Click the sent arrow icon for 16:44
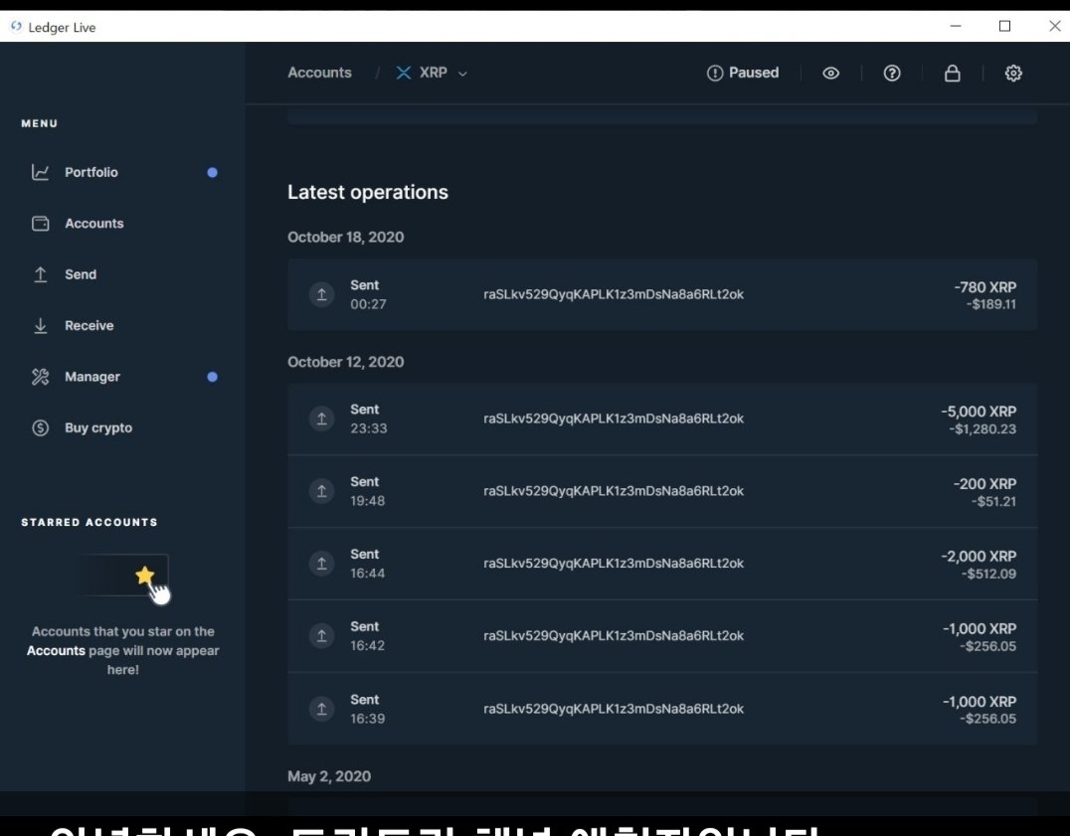Image resolution: width=1070 pixels, height=836 pixels. point(321,564)
